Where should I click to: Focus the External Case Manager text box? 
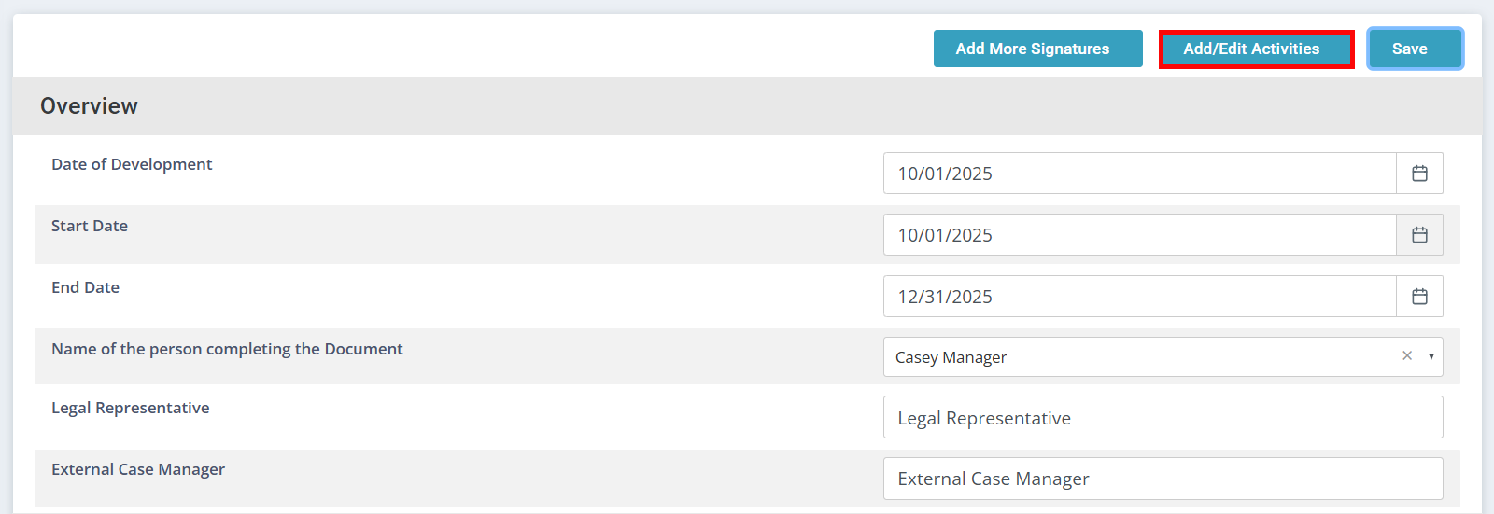1163,479
